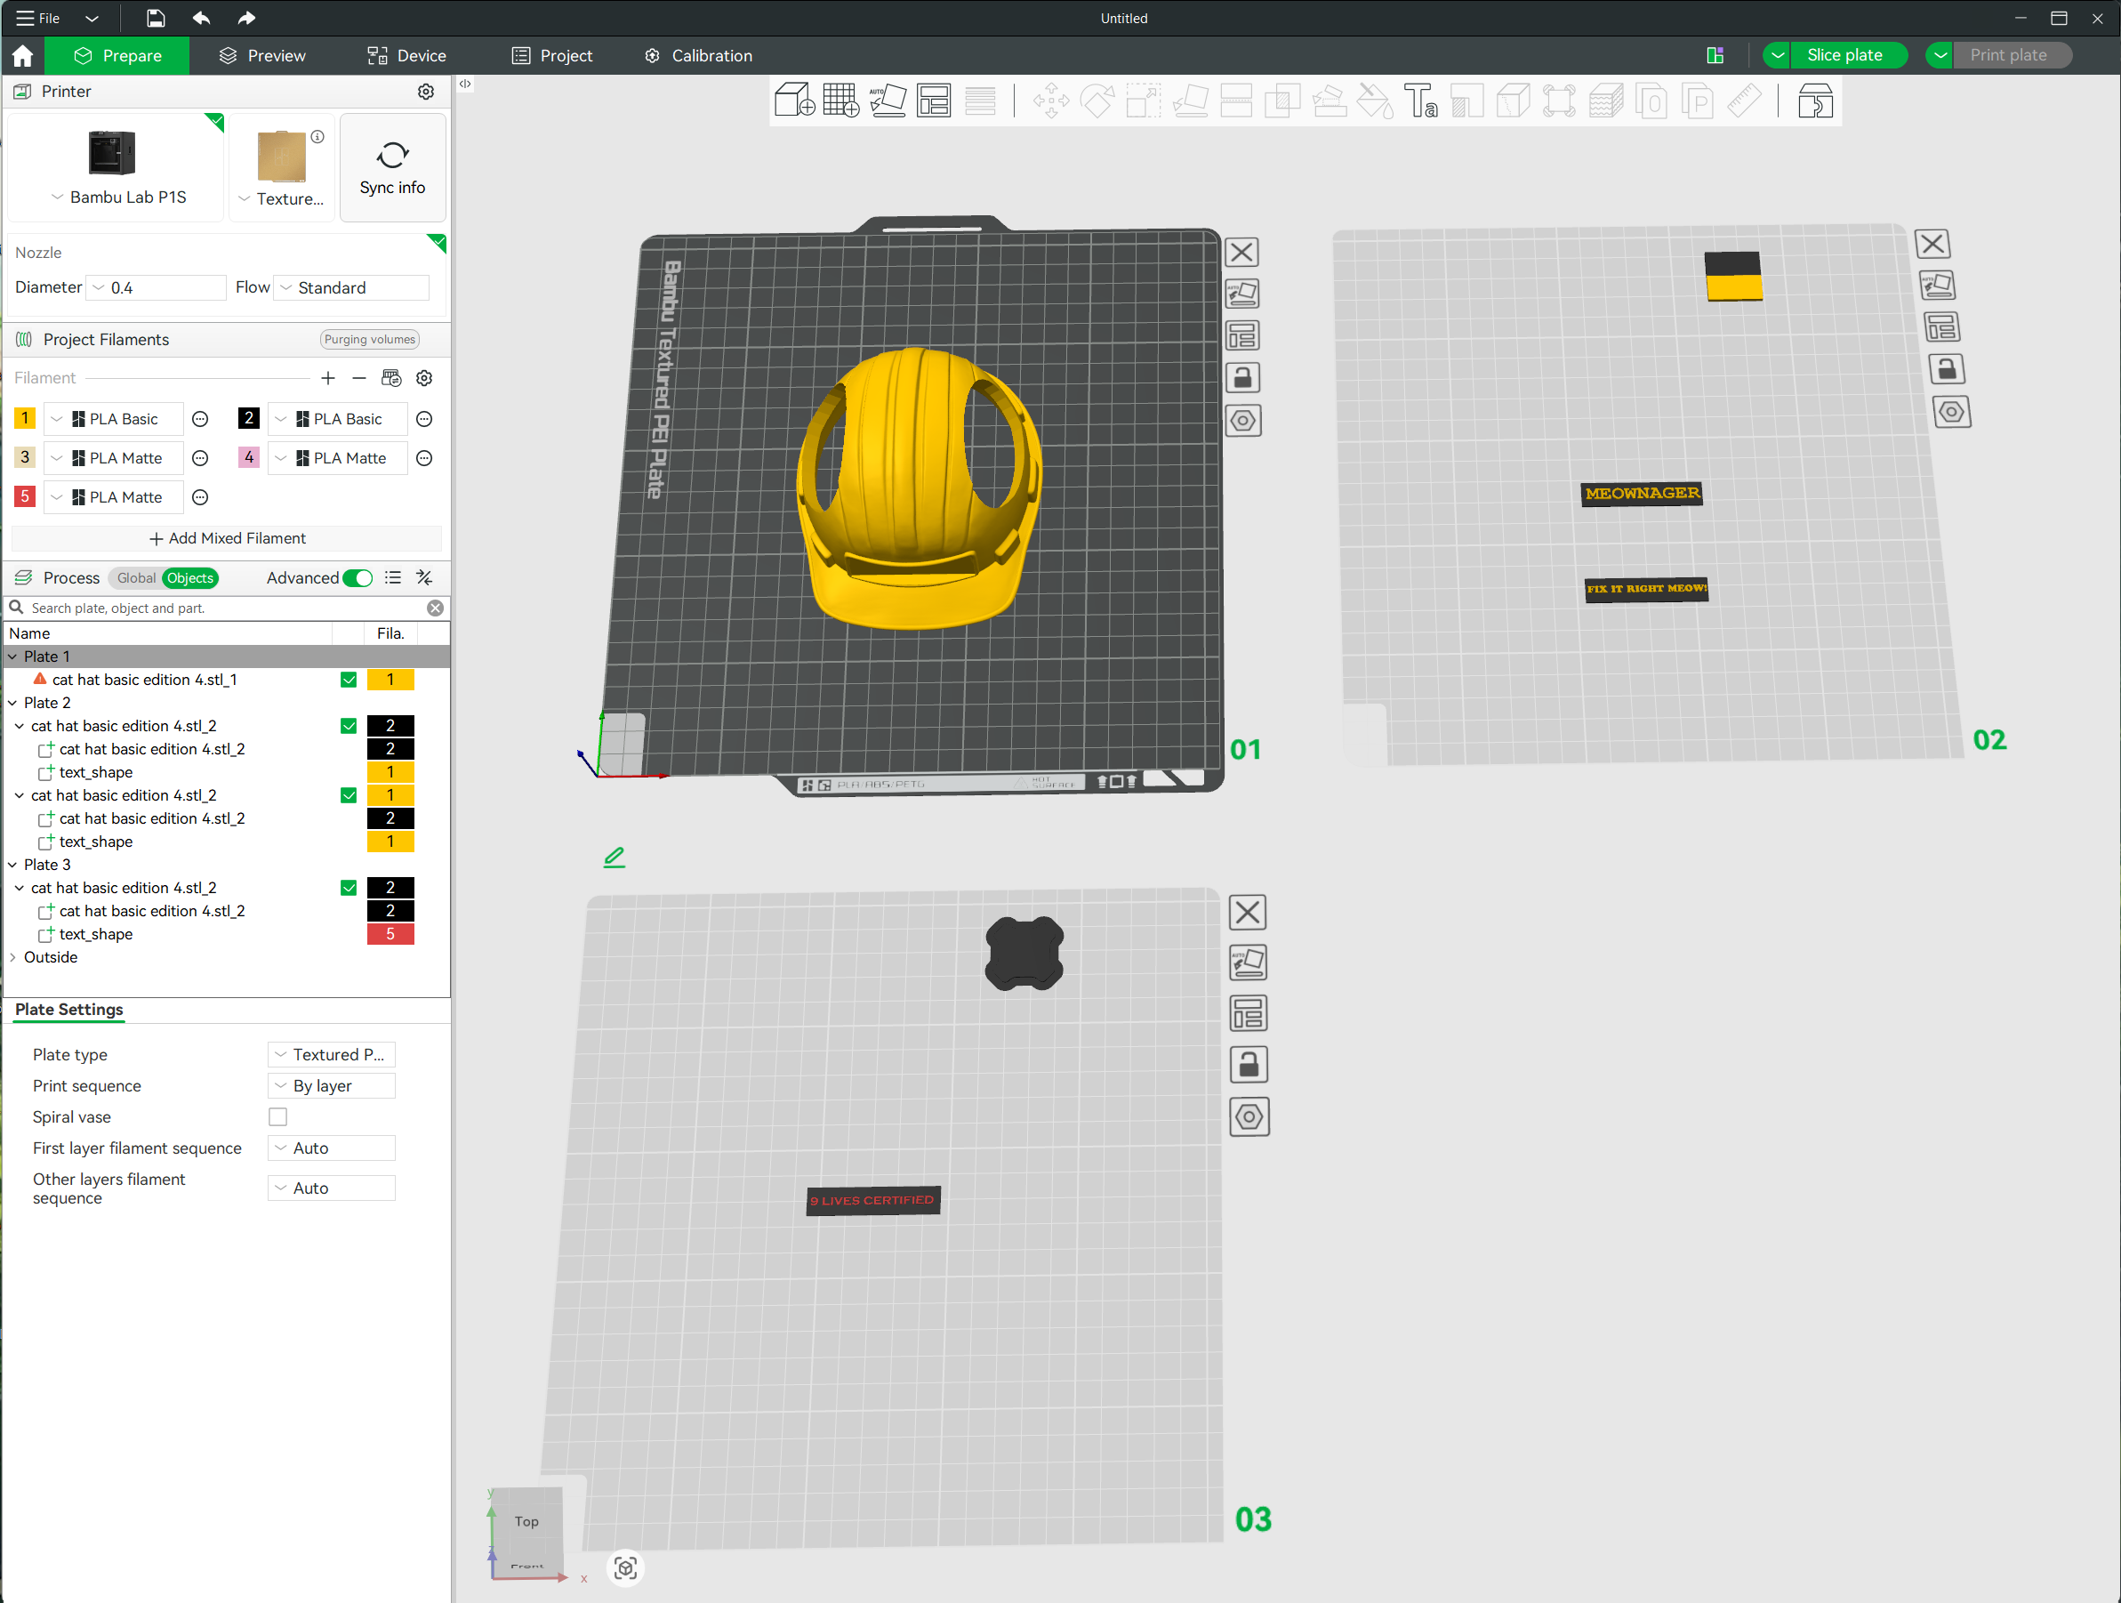Open the Assembly view icon
Image resolution: width=2121 pixels, height=1603 pixels.
[x=1814, y=101]
